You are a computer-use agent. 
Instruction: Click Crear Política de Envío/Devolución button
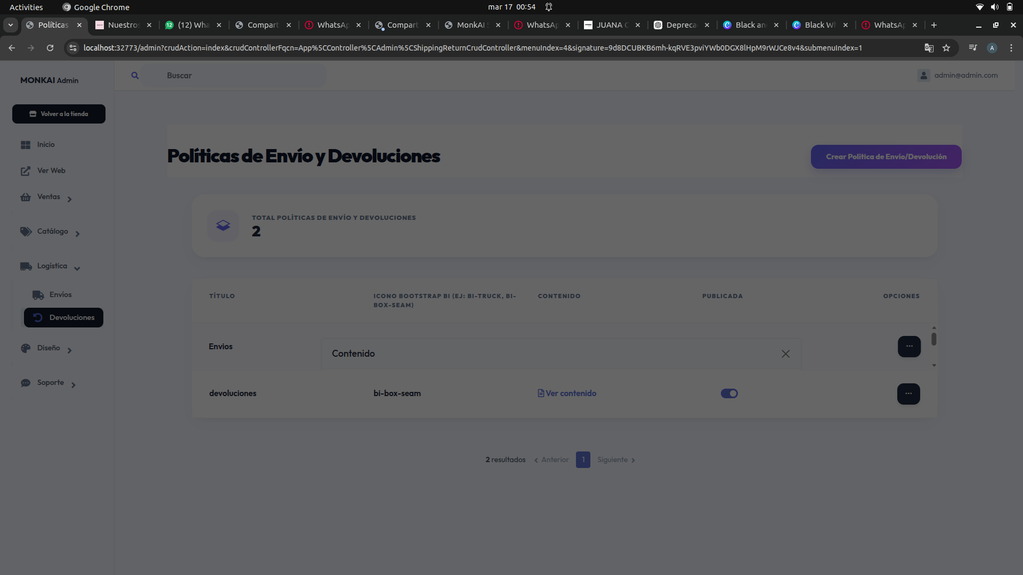(x=886, y=157)
